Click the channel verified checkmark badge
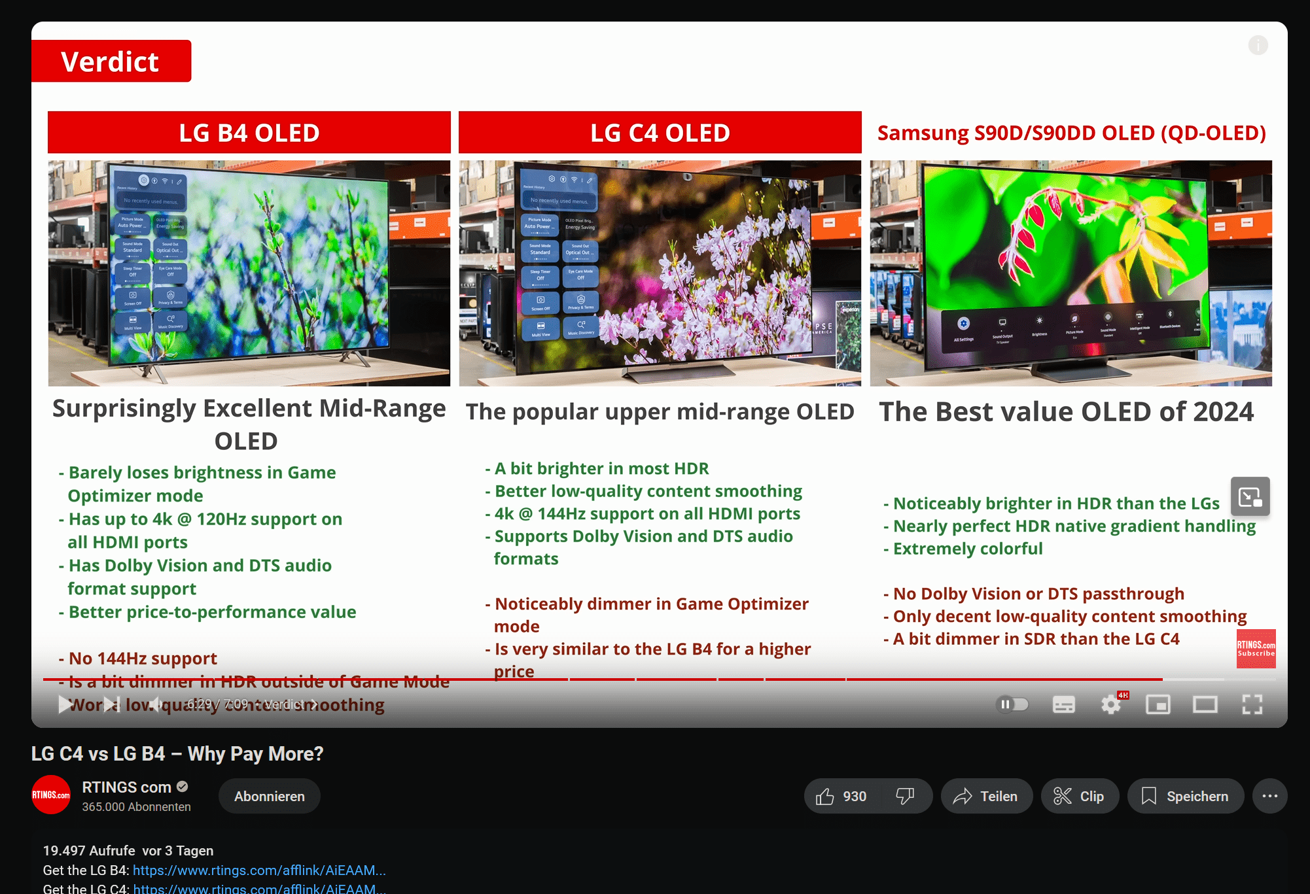This screenshot has height=894, width=1310. pos(183,787)
